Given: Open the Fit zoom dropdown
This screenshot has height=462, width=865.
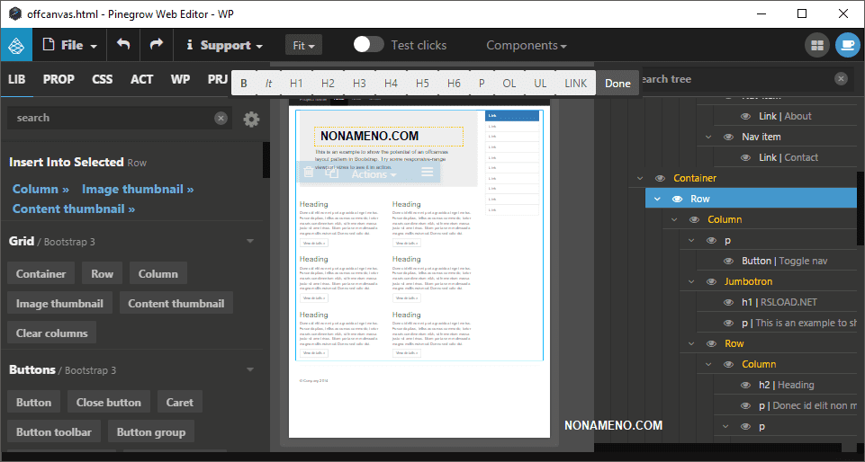Looking at the screenshot, I should (x=302, y=45).
